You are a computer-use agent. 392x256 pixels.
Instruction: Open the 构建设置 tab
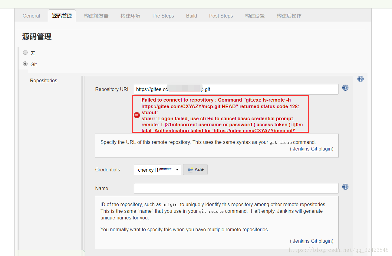pyautogui.click(x=255, y=16)
